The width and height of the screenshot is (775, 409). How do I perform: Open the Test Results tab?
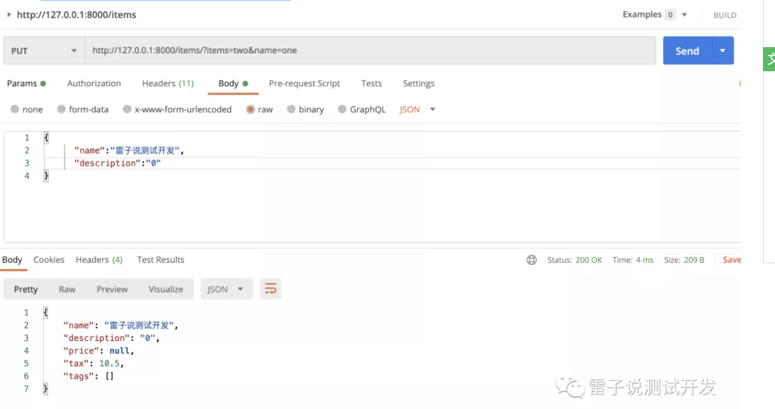(161, 260)
